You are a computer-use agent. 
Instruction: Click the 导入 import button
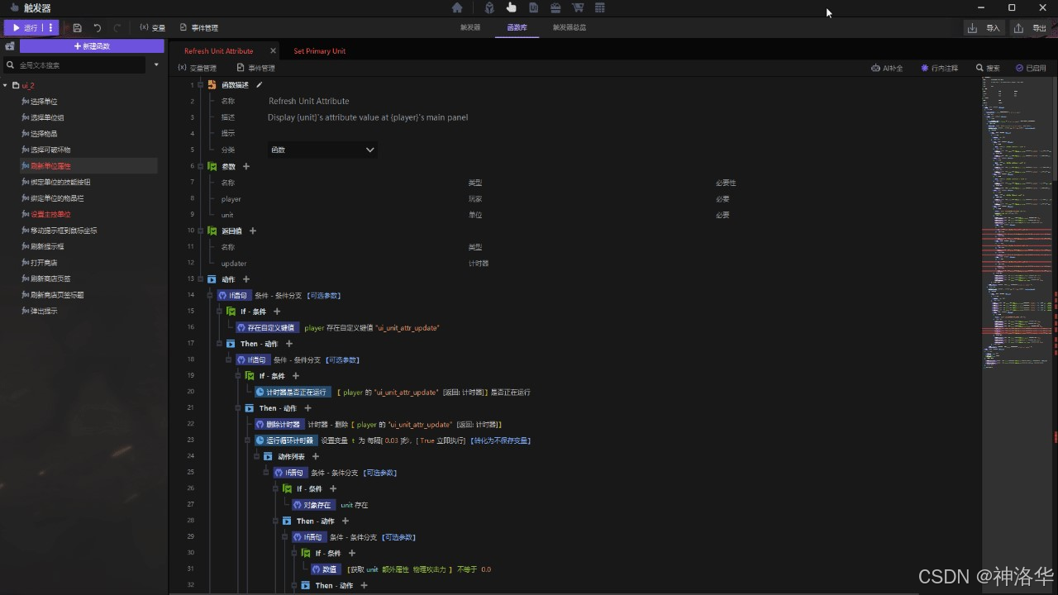pos(984,28)
